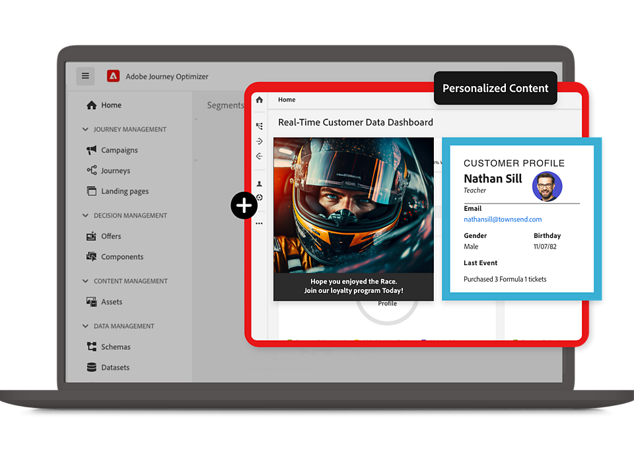634x476 pixels.
Task: Select the gender value Male
Action: click(471, 247)
